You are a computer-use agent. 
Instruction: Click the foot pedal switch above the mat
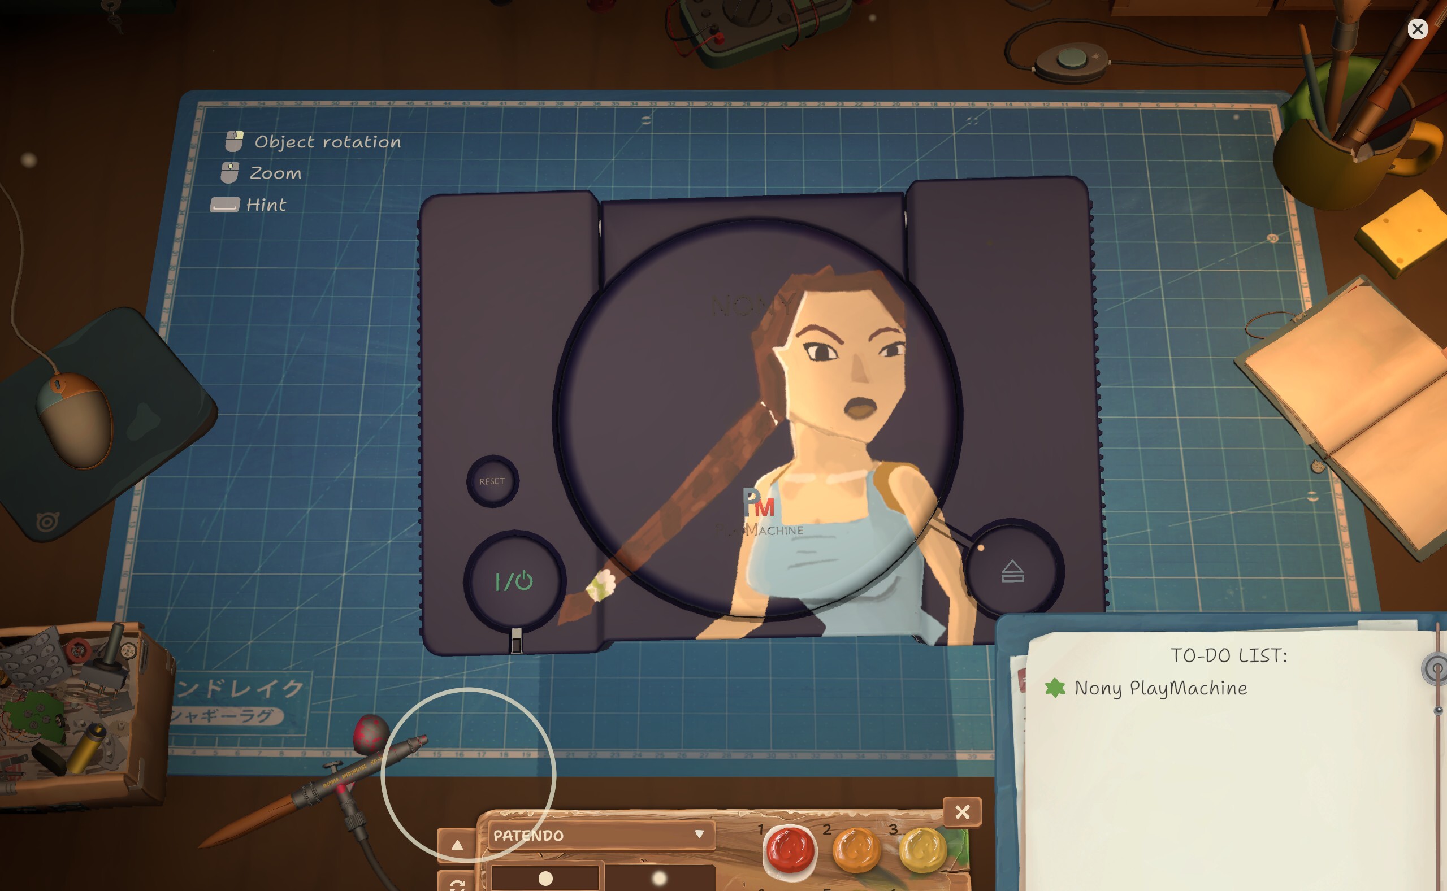tap(1071, 61)
